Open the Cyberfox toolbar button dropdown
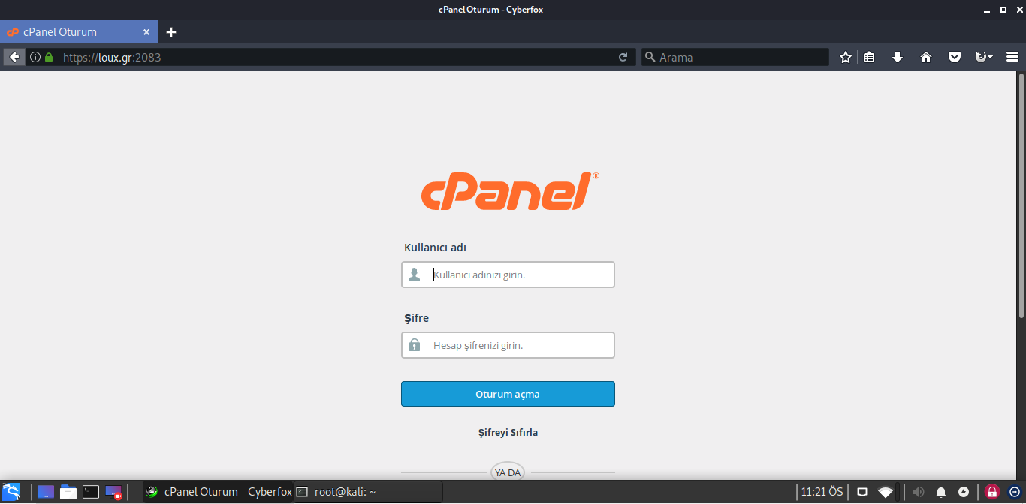Screen dimensions: 1026x504 click(x=983, y=57)
